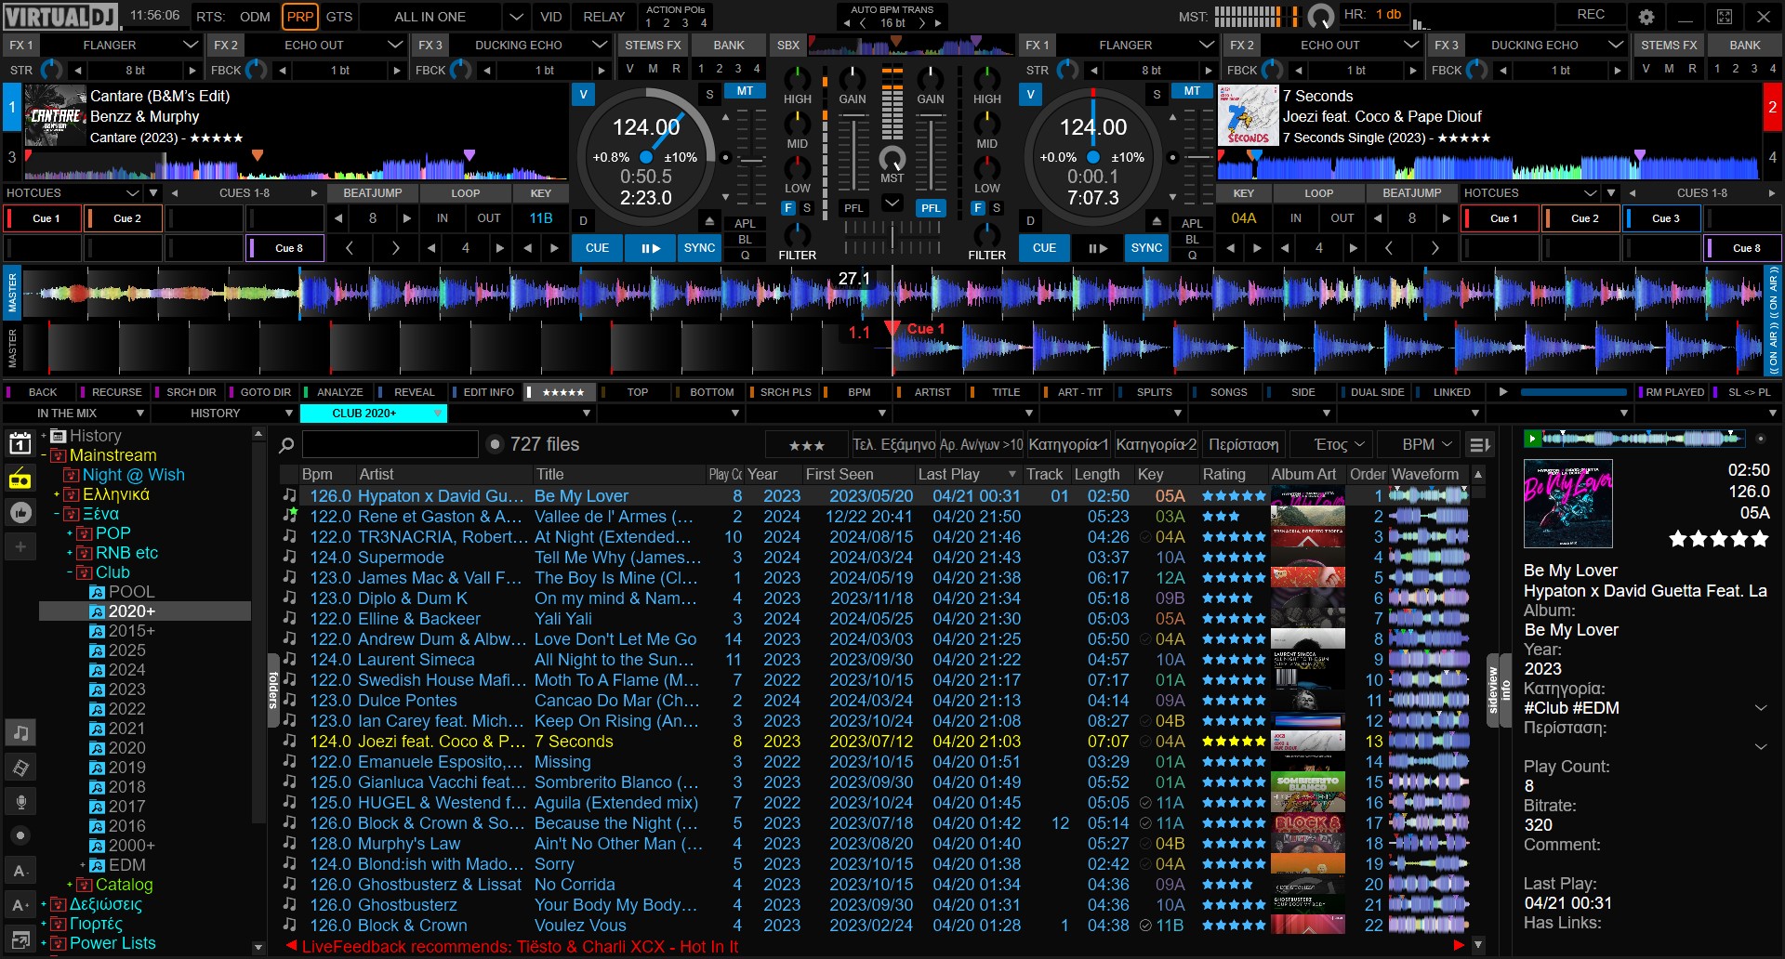Click the FX 1 STR knob on deck 1

(52, 70)
